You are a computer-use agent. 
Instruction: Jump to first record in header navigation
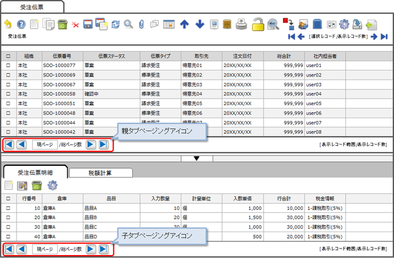[291, 36]
